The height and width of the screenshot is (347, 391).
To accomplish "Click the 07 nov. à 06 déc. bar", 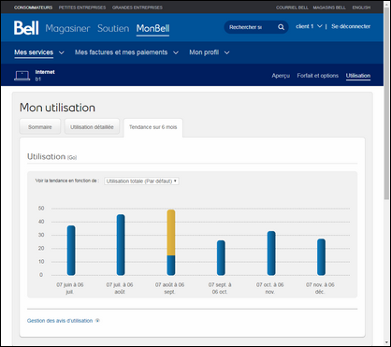I will coord(321,257).
